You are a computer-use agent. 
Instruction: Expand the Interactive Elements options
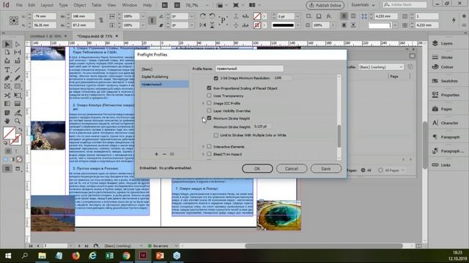tap(203, 147)
